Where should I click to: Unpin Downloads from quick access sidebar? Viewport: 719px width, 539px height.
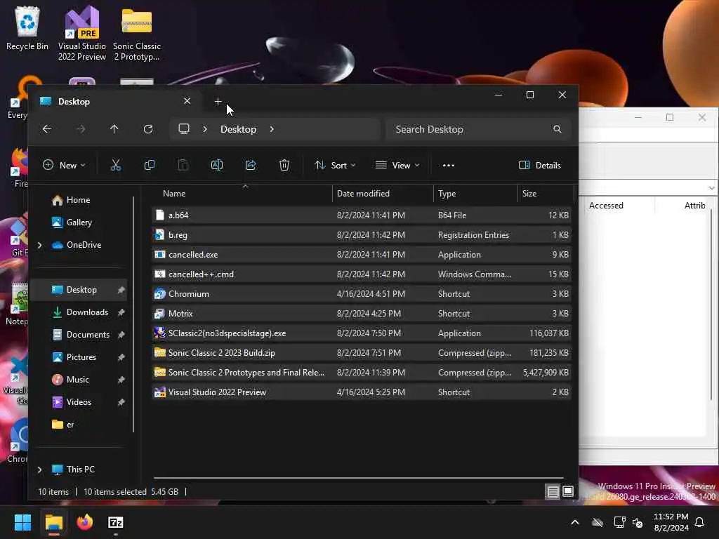(x=121, y=312)
